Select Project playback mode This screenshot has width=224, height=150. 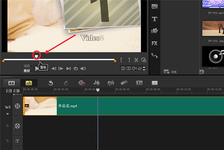[27, 66]
